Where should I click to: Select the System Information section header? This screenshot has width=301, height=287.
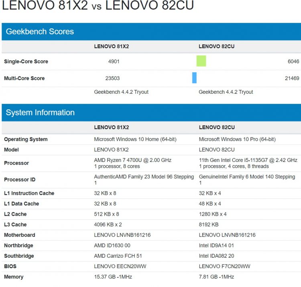40,113
